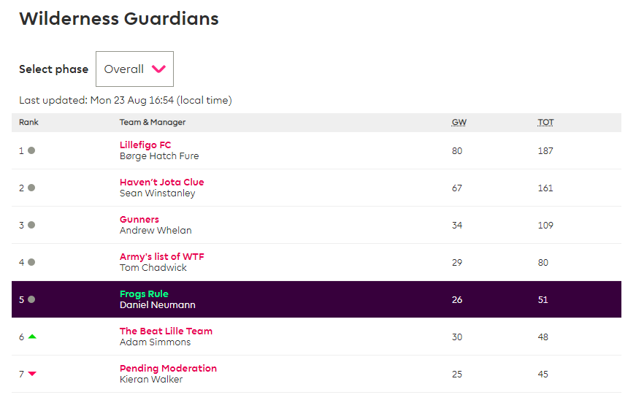
Task: Open the Select phase Overall dropdown
Action: click(134, 69)
